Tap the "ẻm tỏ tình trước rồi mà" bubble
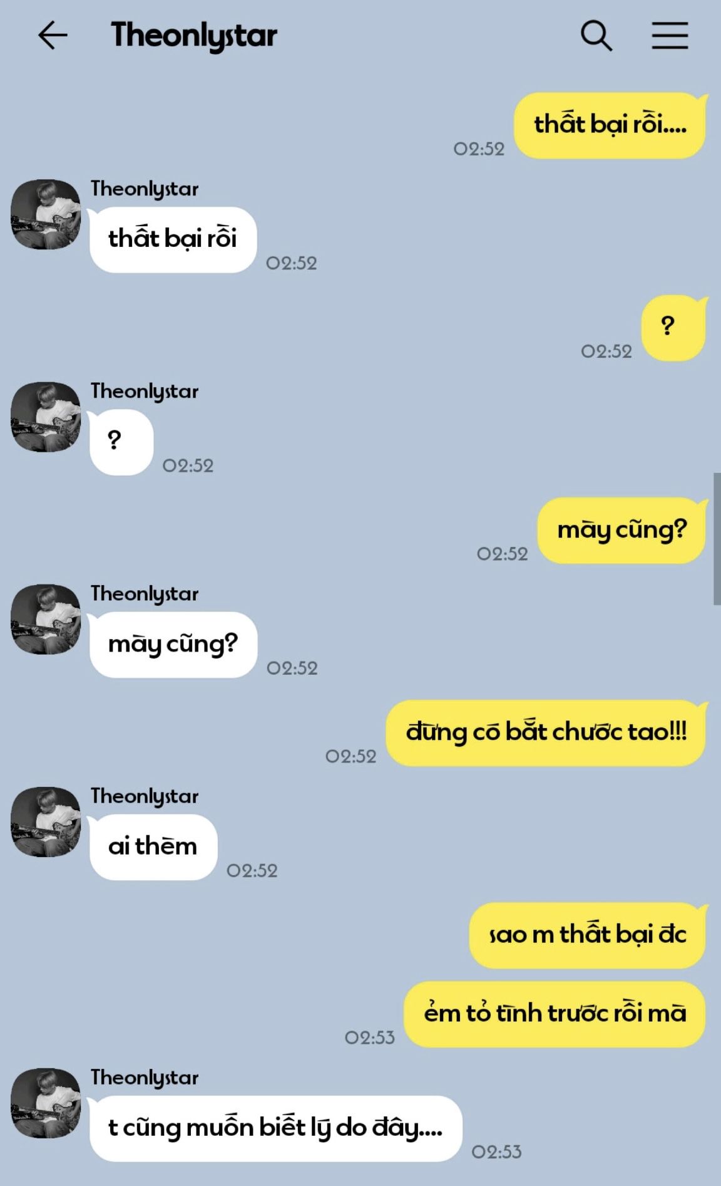This screenshot has height=1186, width=721. pos(555,1014)
